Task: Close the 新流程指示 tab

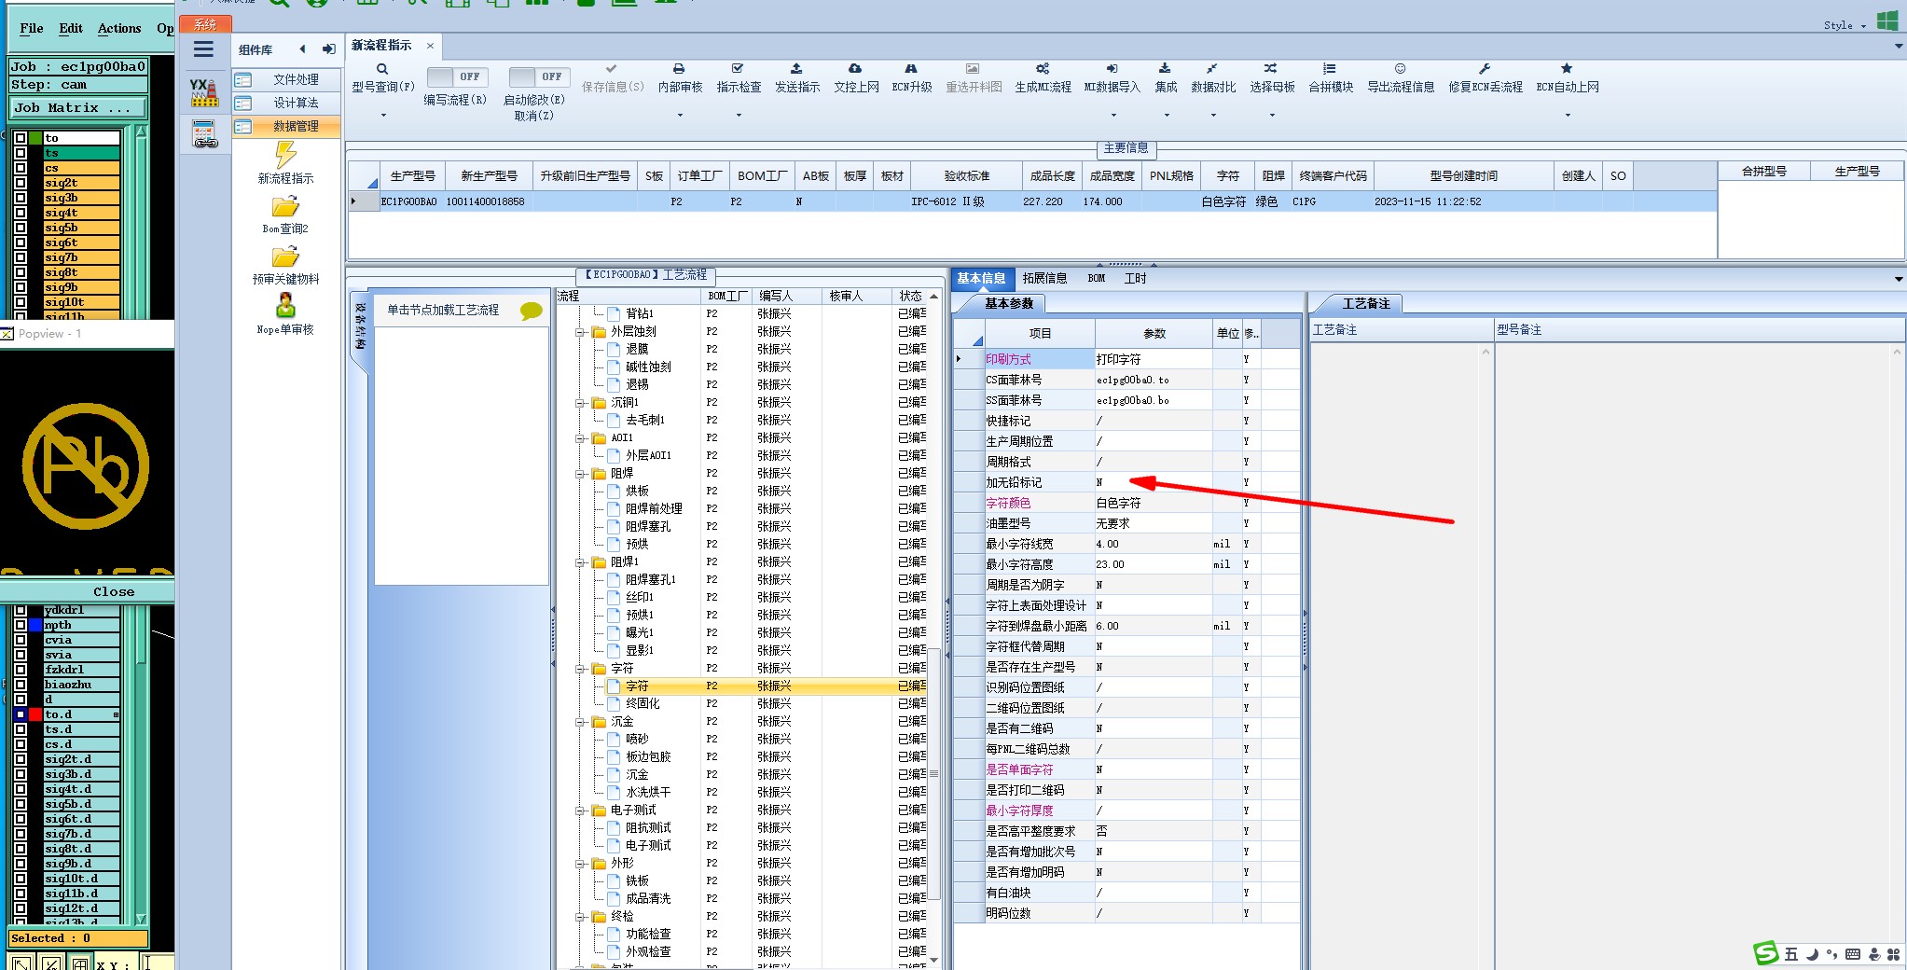Action: pos(430,46)
